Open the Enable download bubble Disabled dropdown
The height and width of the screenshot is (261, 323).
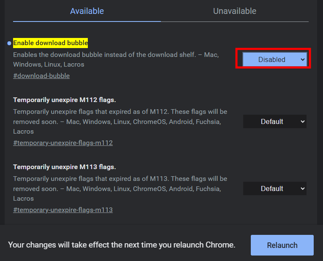(x=274, y=59)
